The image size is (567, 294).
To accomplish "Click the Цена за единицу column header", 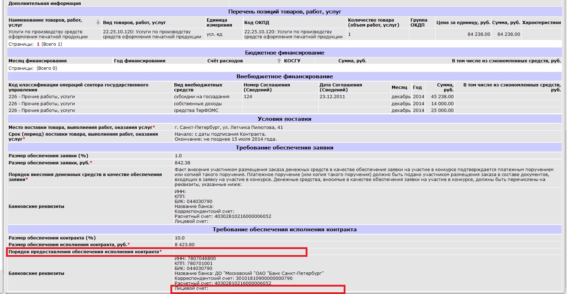I will [463, 22].
